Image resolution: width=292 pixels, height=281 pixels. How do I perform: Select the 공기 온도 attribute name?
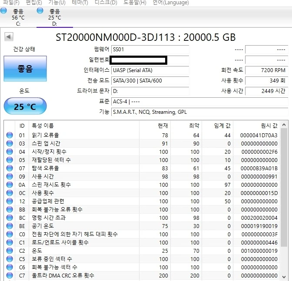click(x=43, y=226)
